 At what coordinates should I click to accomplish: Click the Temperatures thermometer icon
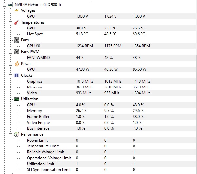(17, 22)
